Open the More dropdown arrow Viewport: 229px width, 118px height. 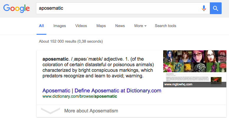coord(145,26)
